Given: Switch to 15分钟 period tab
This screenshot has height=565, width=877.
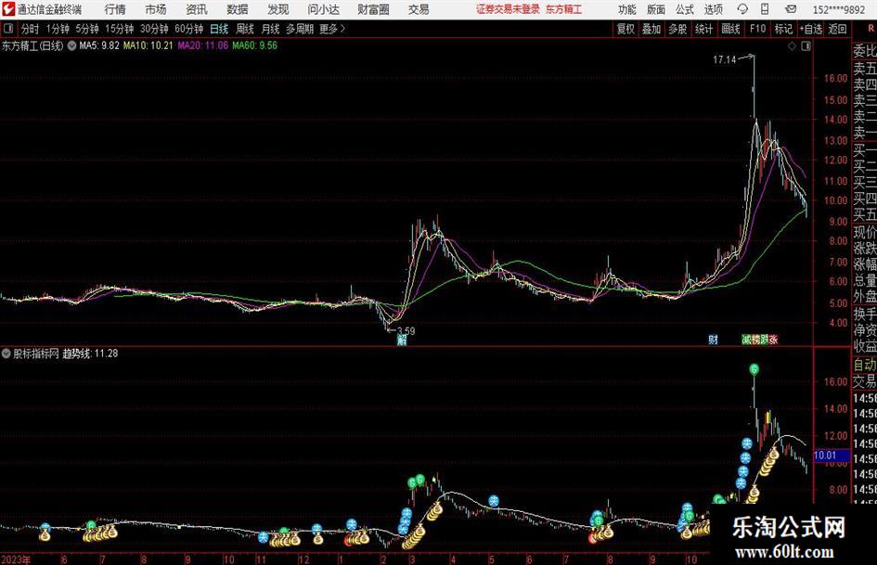Looking at the screenshot, I should coord(119,29).
